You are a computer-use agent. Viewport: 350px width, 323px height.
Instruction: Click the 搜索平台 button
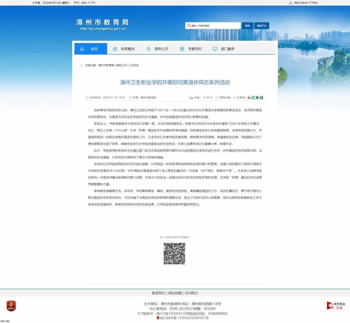pos(261,26)
